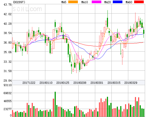Click the 46555 volume axis label
160x117 pixels.
8,101
